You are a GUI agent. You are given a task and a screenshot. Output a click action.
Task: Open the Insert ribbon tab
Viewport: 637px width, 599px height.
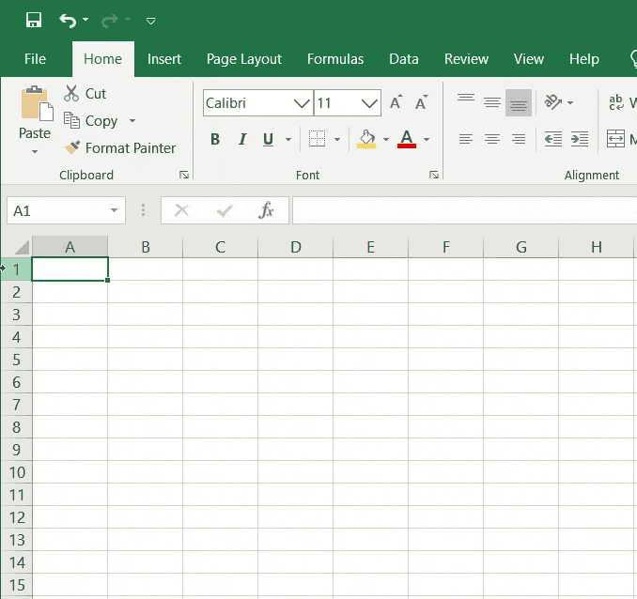164,59
